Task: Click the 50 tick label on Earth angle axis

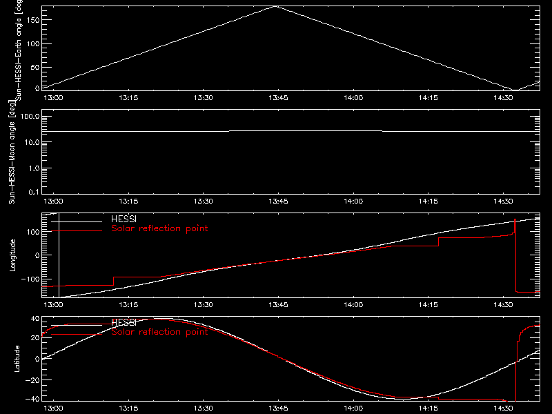Action: pos(35,68)
